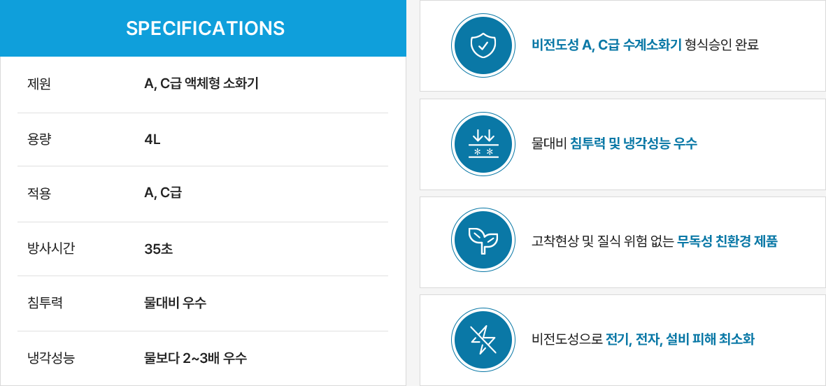Image resolution: width=826 pixels, height=386 pixels.
Task: Click the '적용' row label
Action: coord(38,193)
